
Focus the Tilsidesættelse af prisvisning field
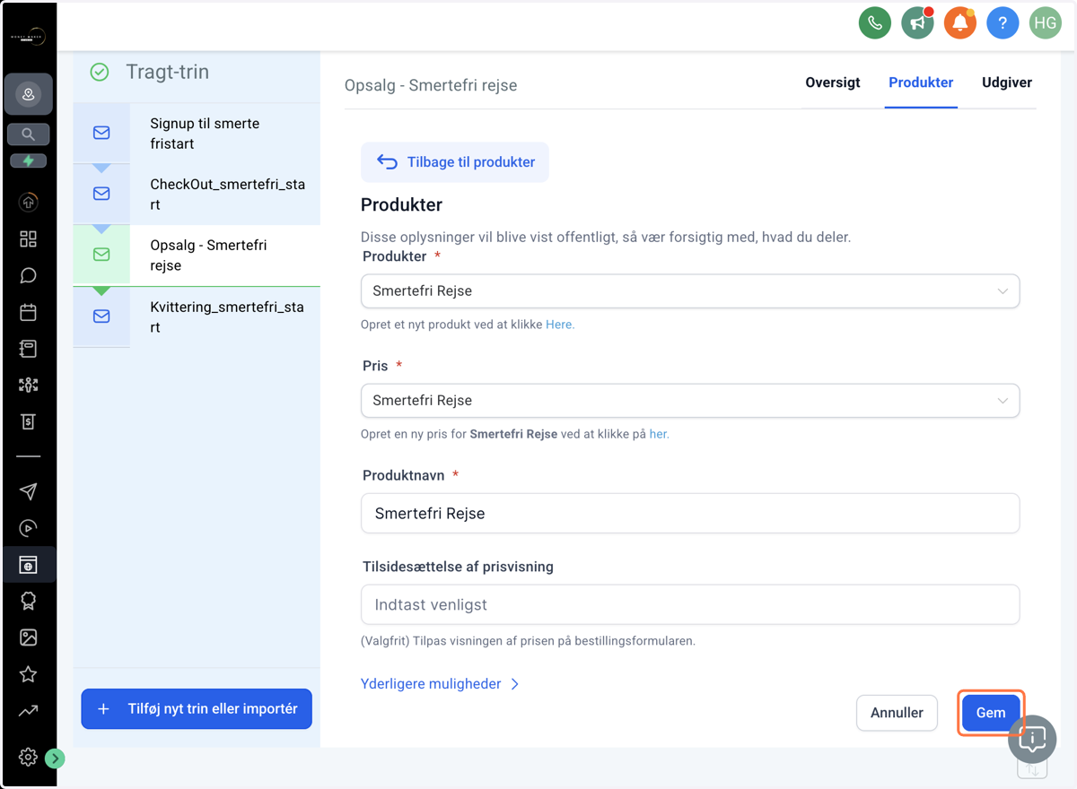click(690, 604)
